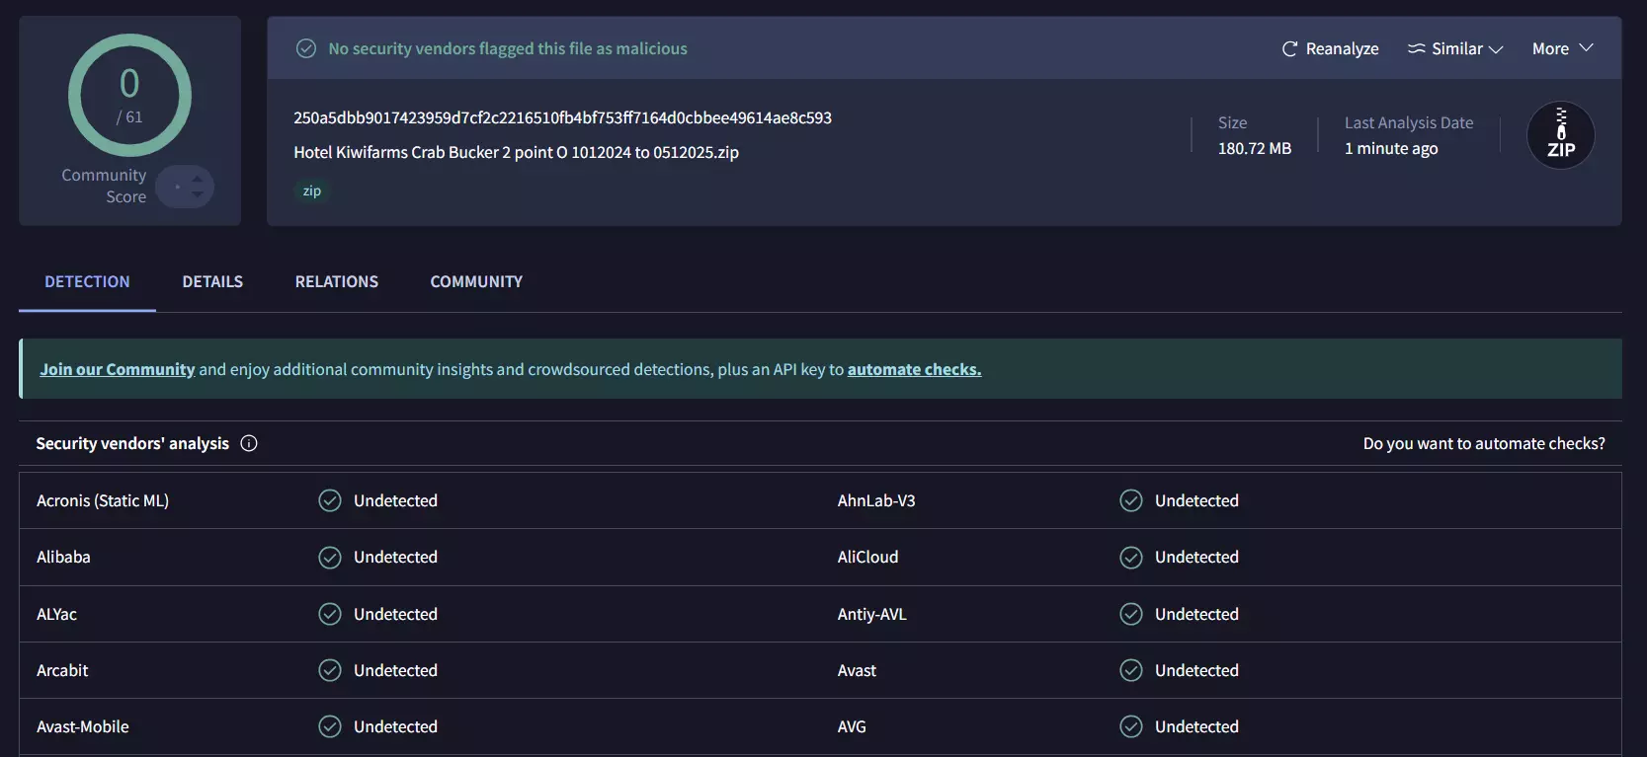Click the AhnLab-V3 undetected checkmark icon
This screenshot has height=757, width=1647.
[1131, 500]
